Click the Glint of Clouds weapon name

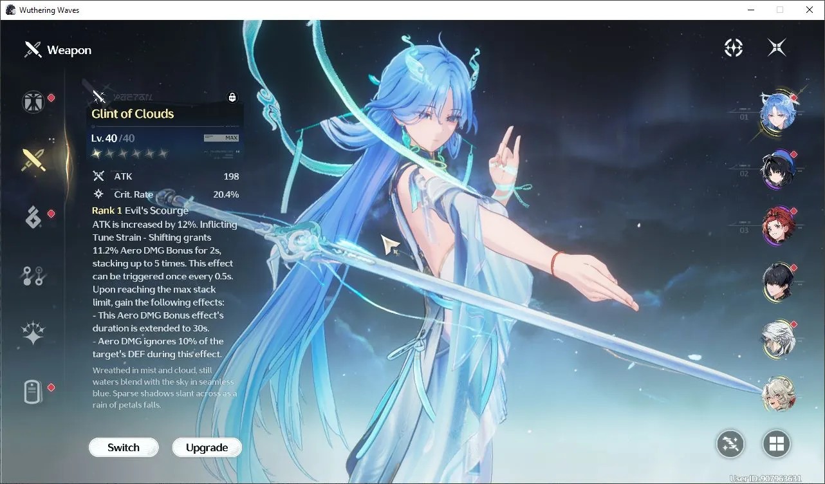(x=133, y=114)
